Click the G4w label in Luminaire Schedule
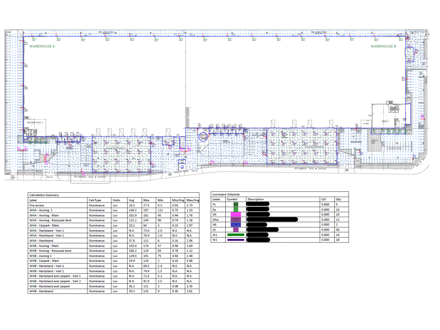440x330 pixels. [216, 220]
